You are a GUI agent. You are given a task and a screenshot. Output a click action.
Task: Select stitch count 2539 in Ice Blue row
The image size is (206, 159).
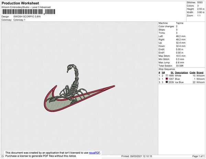[x=171, y=82]
